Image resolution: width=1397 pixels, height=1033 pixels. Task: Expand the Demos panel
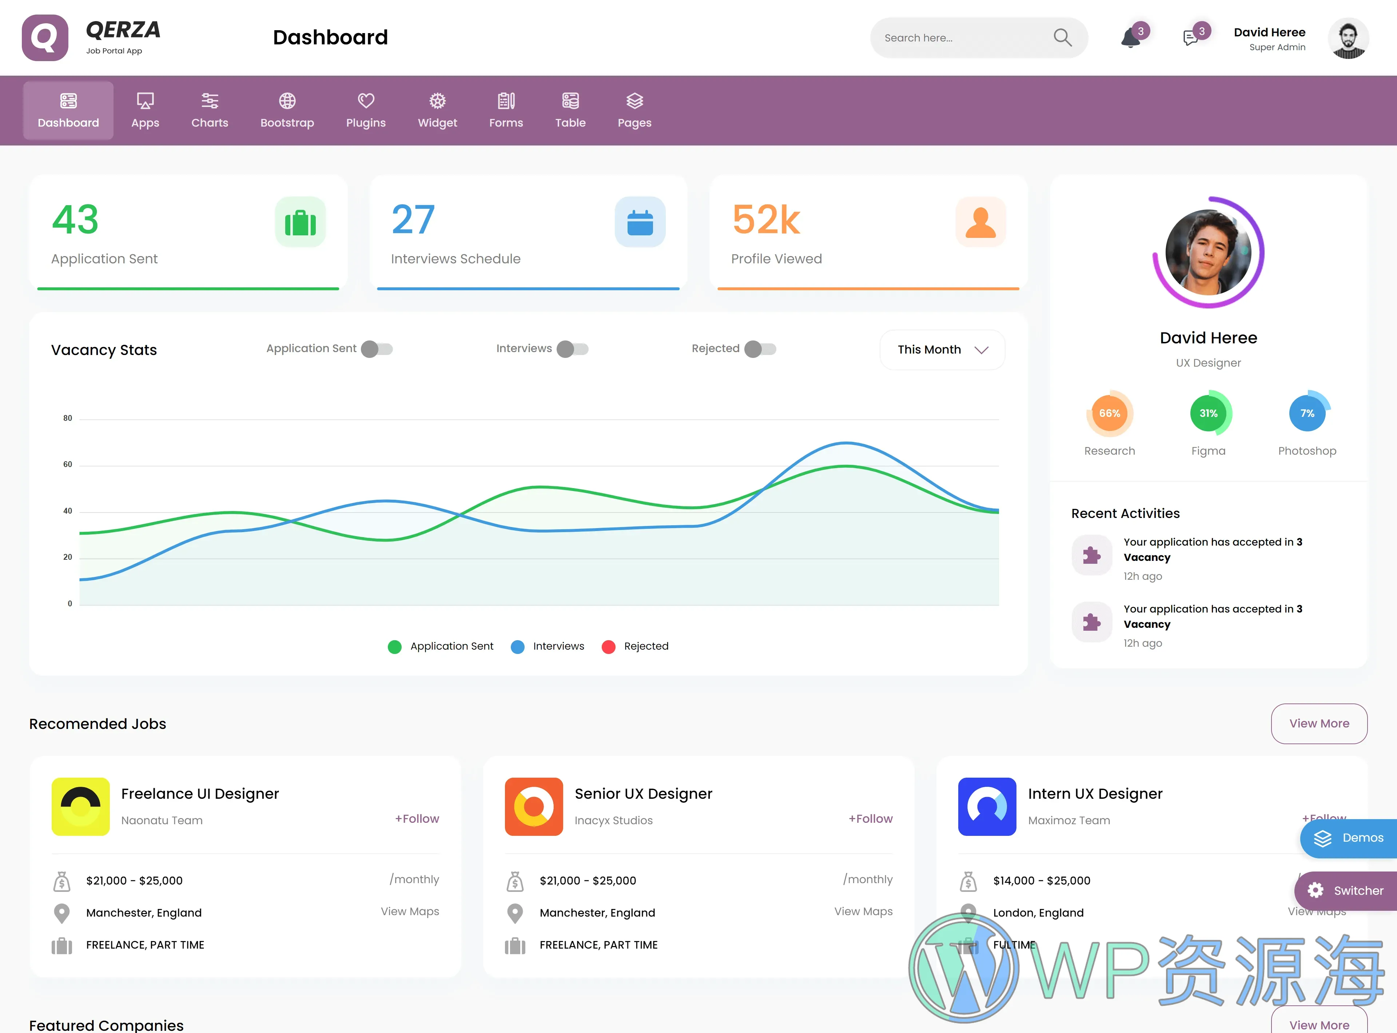pyautogui.click(x=1348, y=838)
